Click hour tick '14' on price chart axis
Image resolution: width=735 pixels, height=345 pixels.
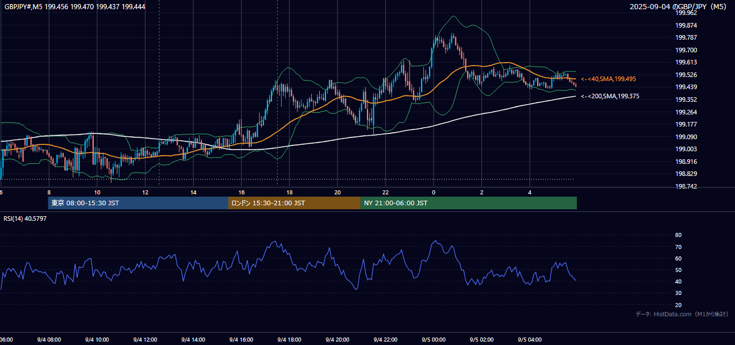[193, 193]
